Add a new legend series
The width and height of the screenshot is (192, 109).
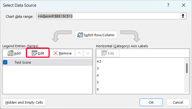(14, 53)
